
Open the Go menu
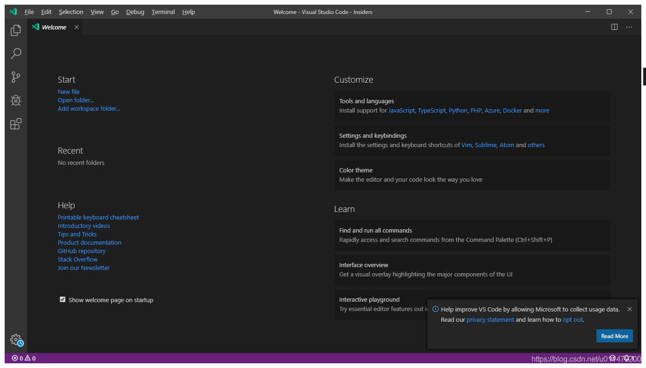coord(115,12)
